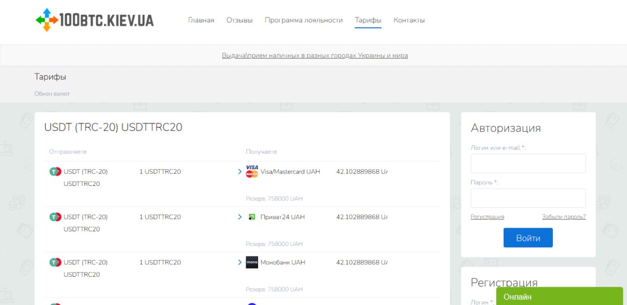This screenshot has width=627, height=305.
Task: Open the Главная menu item
Action: coord(201,20)
